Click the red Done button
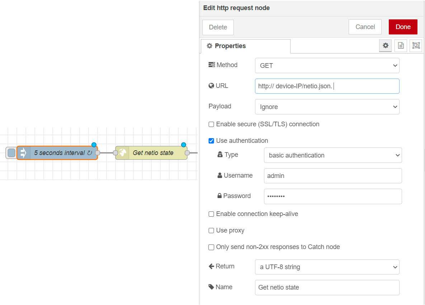This screenshot has width=425, height=305. 403,27
